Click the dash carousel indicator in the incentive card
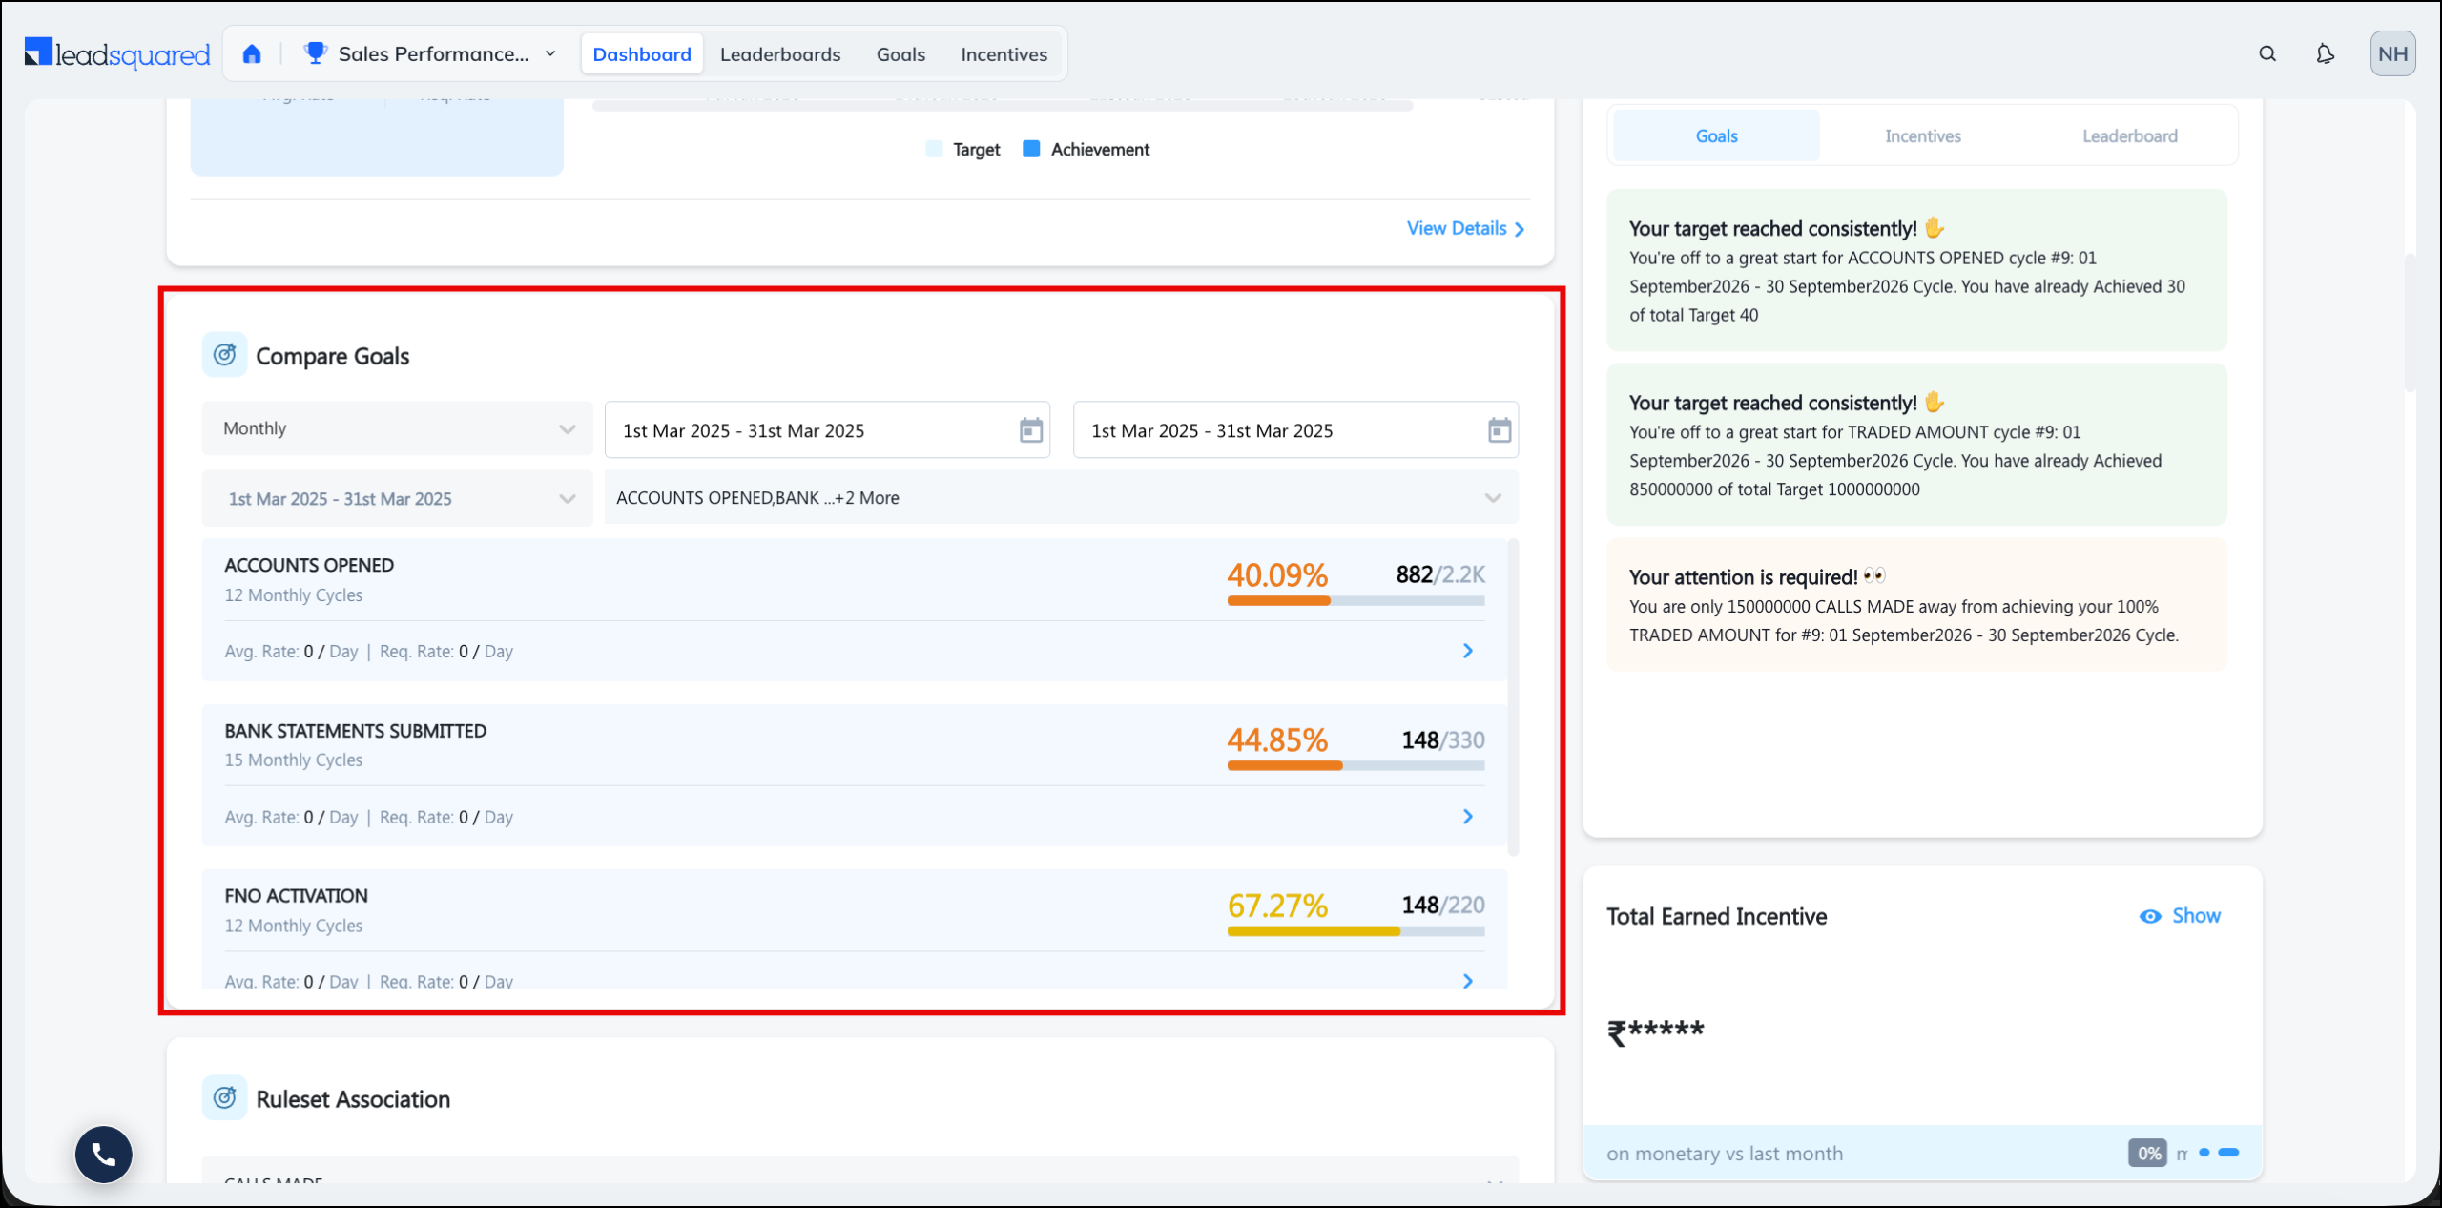The width and height of the screenshot is (2442, 1208). (2228, 1153)
